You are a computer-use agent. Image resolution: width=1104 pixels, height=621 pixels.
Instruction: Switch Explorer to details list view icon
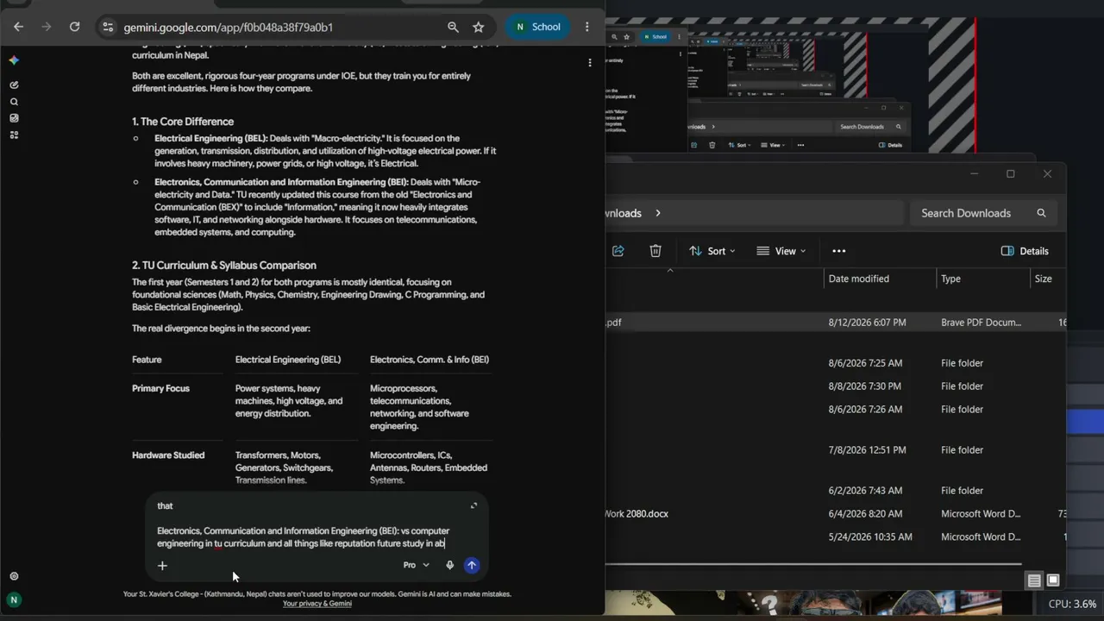click(1034, 580)
